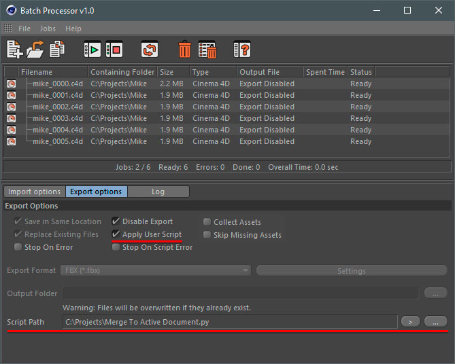
Task: Click the orange refresh jobs icon
Action: 150,50
